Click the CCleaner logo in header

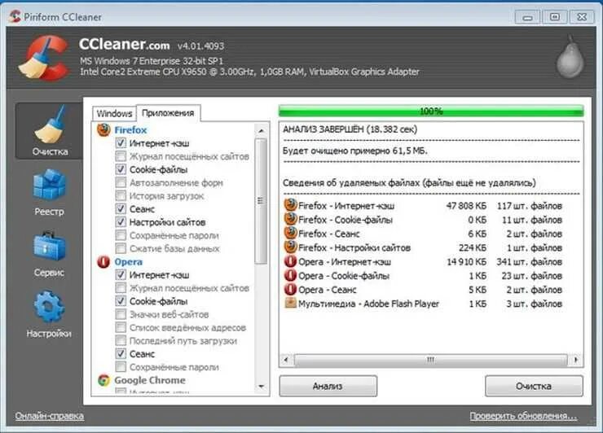[x=43, y=58]
